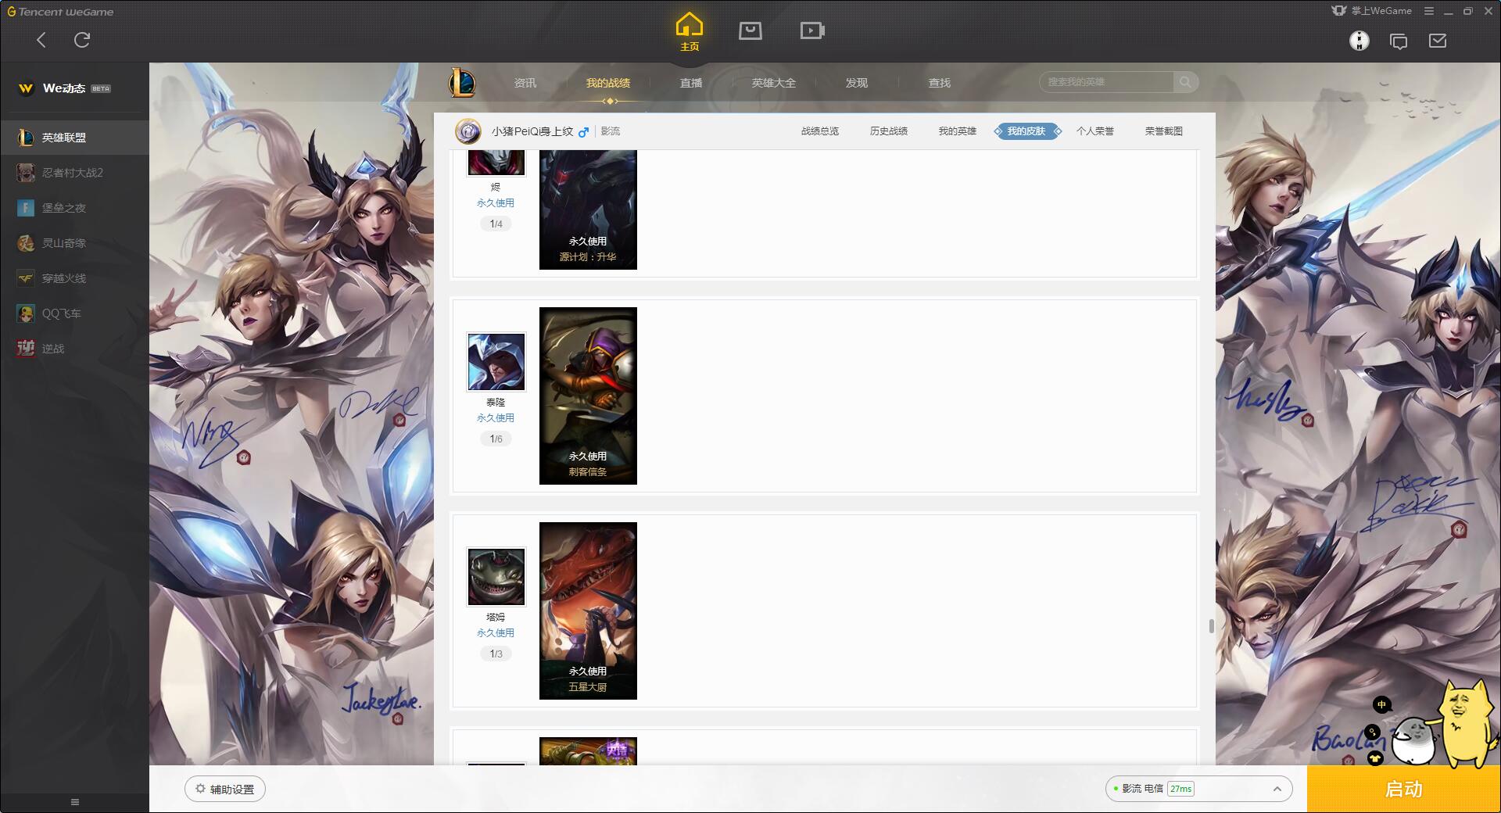
Task: Switch to 查找 tab
Action: tap(940, 83)
